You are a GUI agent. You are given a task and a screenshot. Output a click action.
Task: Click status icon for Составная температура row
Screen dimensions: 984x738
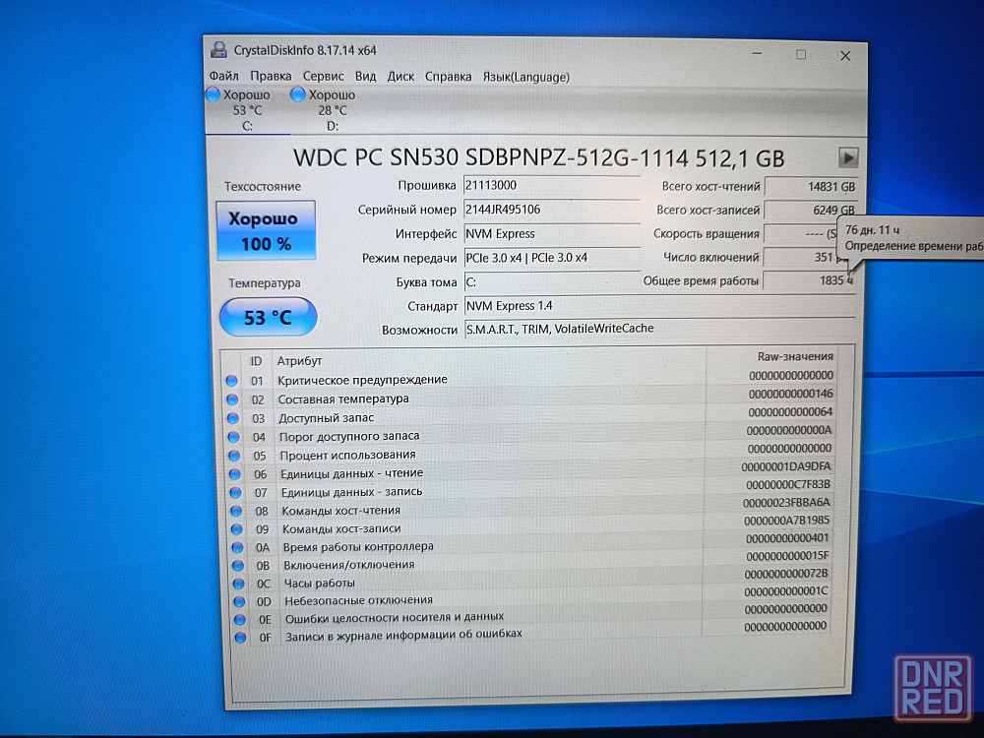232,400
